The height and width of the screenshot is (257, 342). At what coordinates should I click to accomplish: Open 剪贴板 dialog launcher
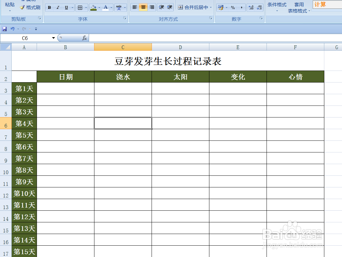point(39,18)
